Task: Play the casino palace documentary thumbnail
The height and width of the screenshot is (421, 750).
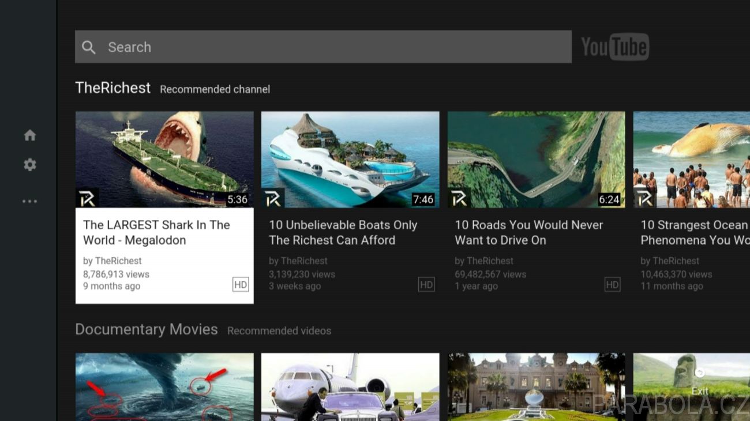Action: click(x=536, y=387)
